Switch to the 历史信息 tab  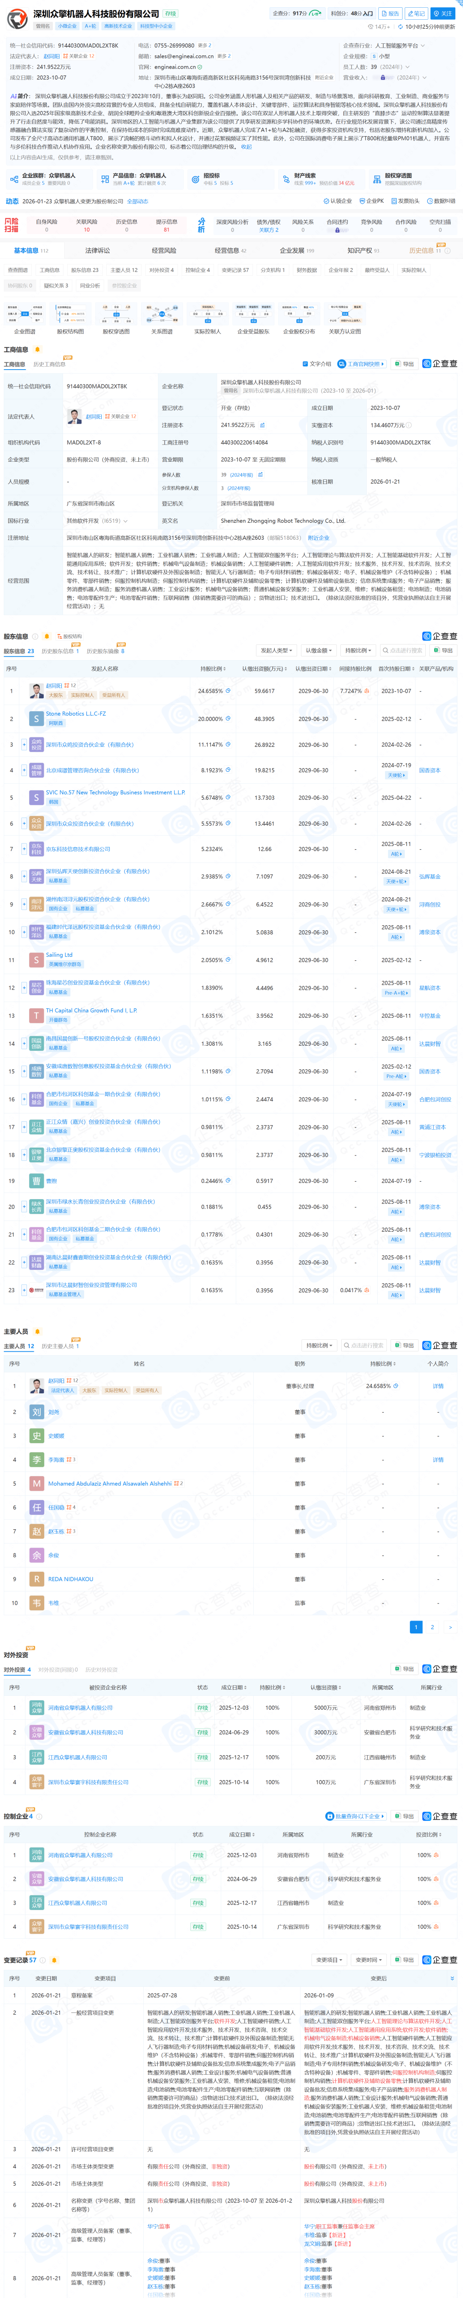pyautogui.click(x=425, y=251)
